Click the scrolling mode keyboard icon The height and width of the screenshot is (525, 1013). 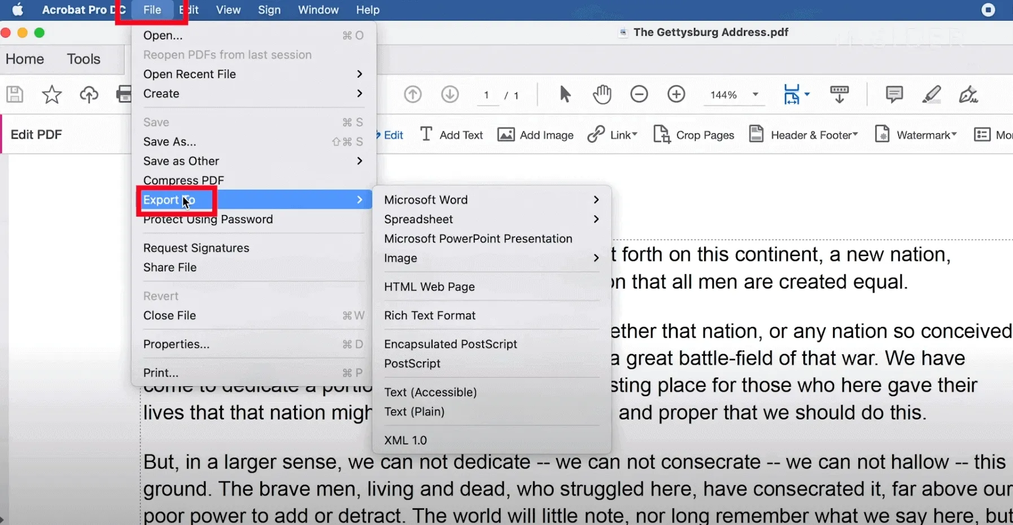click(839, 94)
